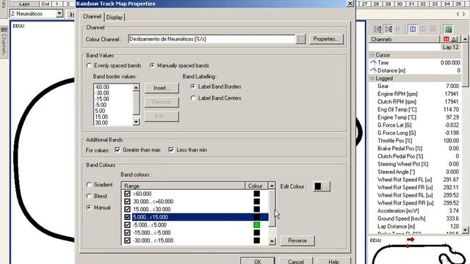The width and height of the screenshot is (470, 264).
Task: Select lap tab 27
Action: 364,4
